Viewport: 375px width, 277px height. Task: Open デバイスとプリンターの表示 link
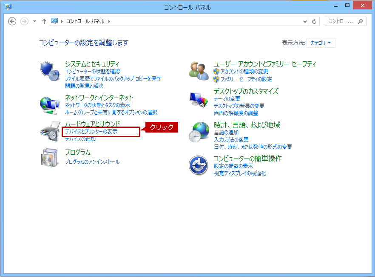(x=91, y=132)
